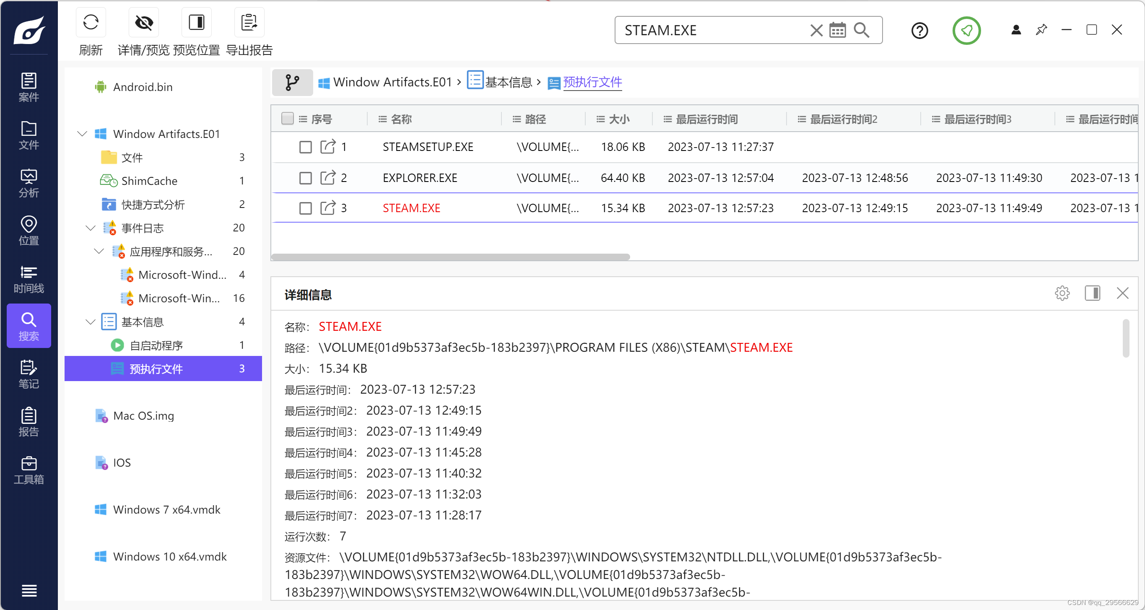Open the 工具箱 (Toolbox) sidebar section
Viewport: 1145px width, 610px height.
coord(29,470)
